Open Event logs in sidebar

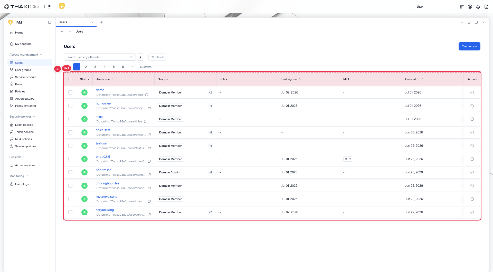30,184
